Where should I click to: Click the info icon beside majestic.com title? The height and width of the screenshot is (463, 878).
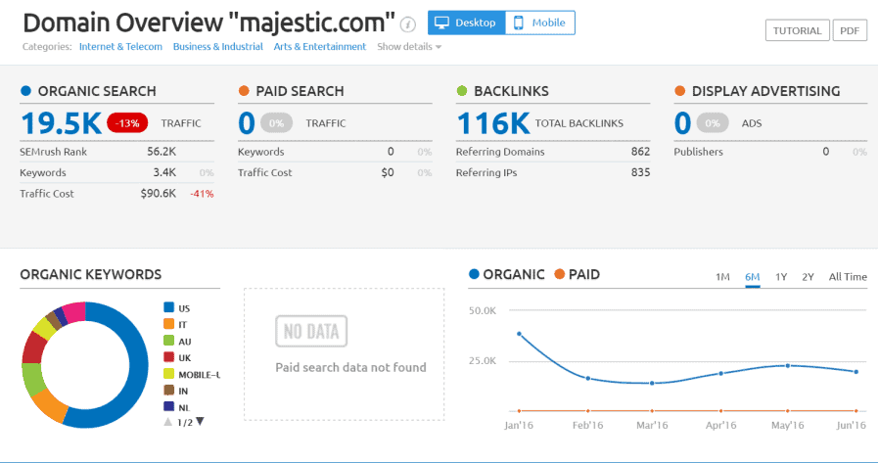click(407, 24)
